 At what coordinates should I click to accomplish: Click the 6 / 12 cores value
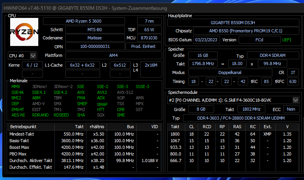32,65
